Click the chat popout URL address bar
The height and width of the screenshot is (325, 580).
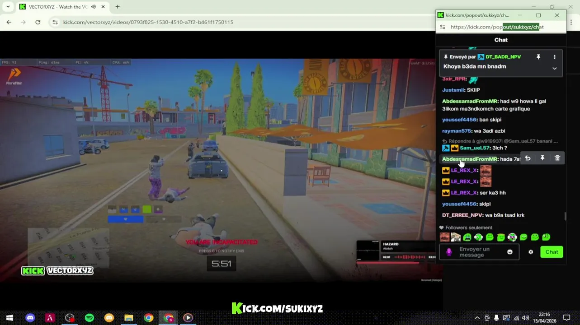point(497,27)
